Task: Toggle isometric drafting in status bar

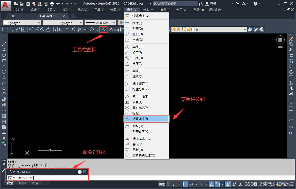Action: tap(201, 184)
